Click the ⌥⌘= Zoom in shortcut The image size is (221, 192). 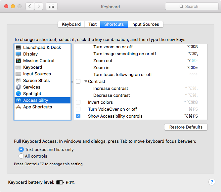point(192,67)
